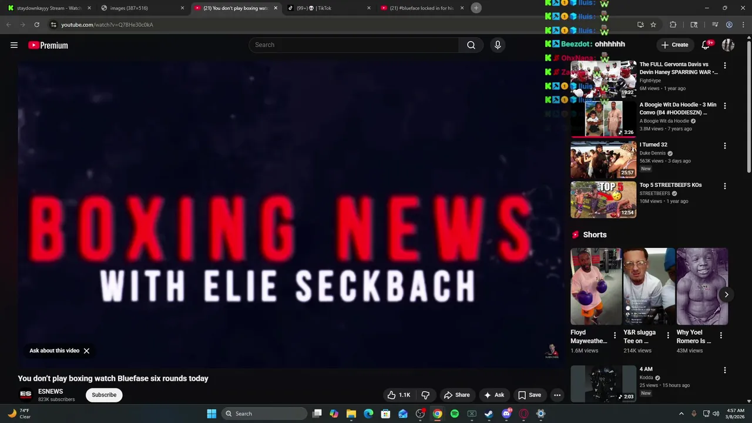Screen dimensions: 752x423
Task: Open options for Top 5 STREETBEEFS KOs video
Action: (725, 186)
